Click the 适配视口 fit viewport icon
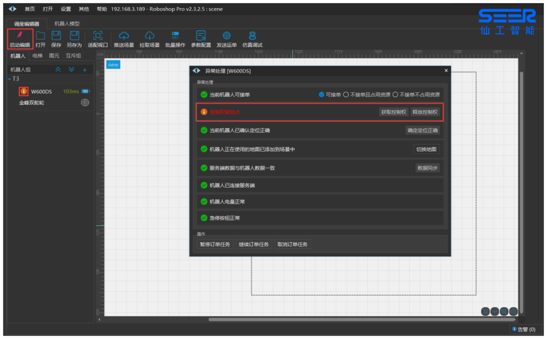The width and height of the screenshot is (547, 339). click(x=98, y=35)
